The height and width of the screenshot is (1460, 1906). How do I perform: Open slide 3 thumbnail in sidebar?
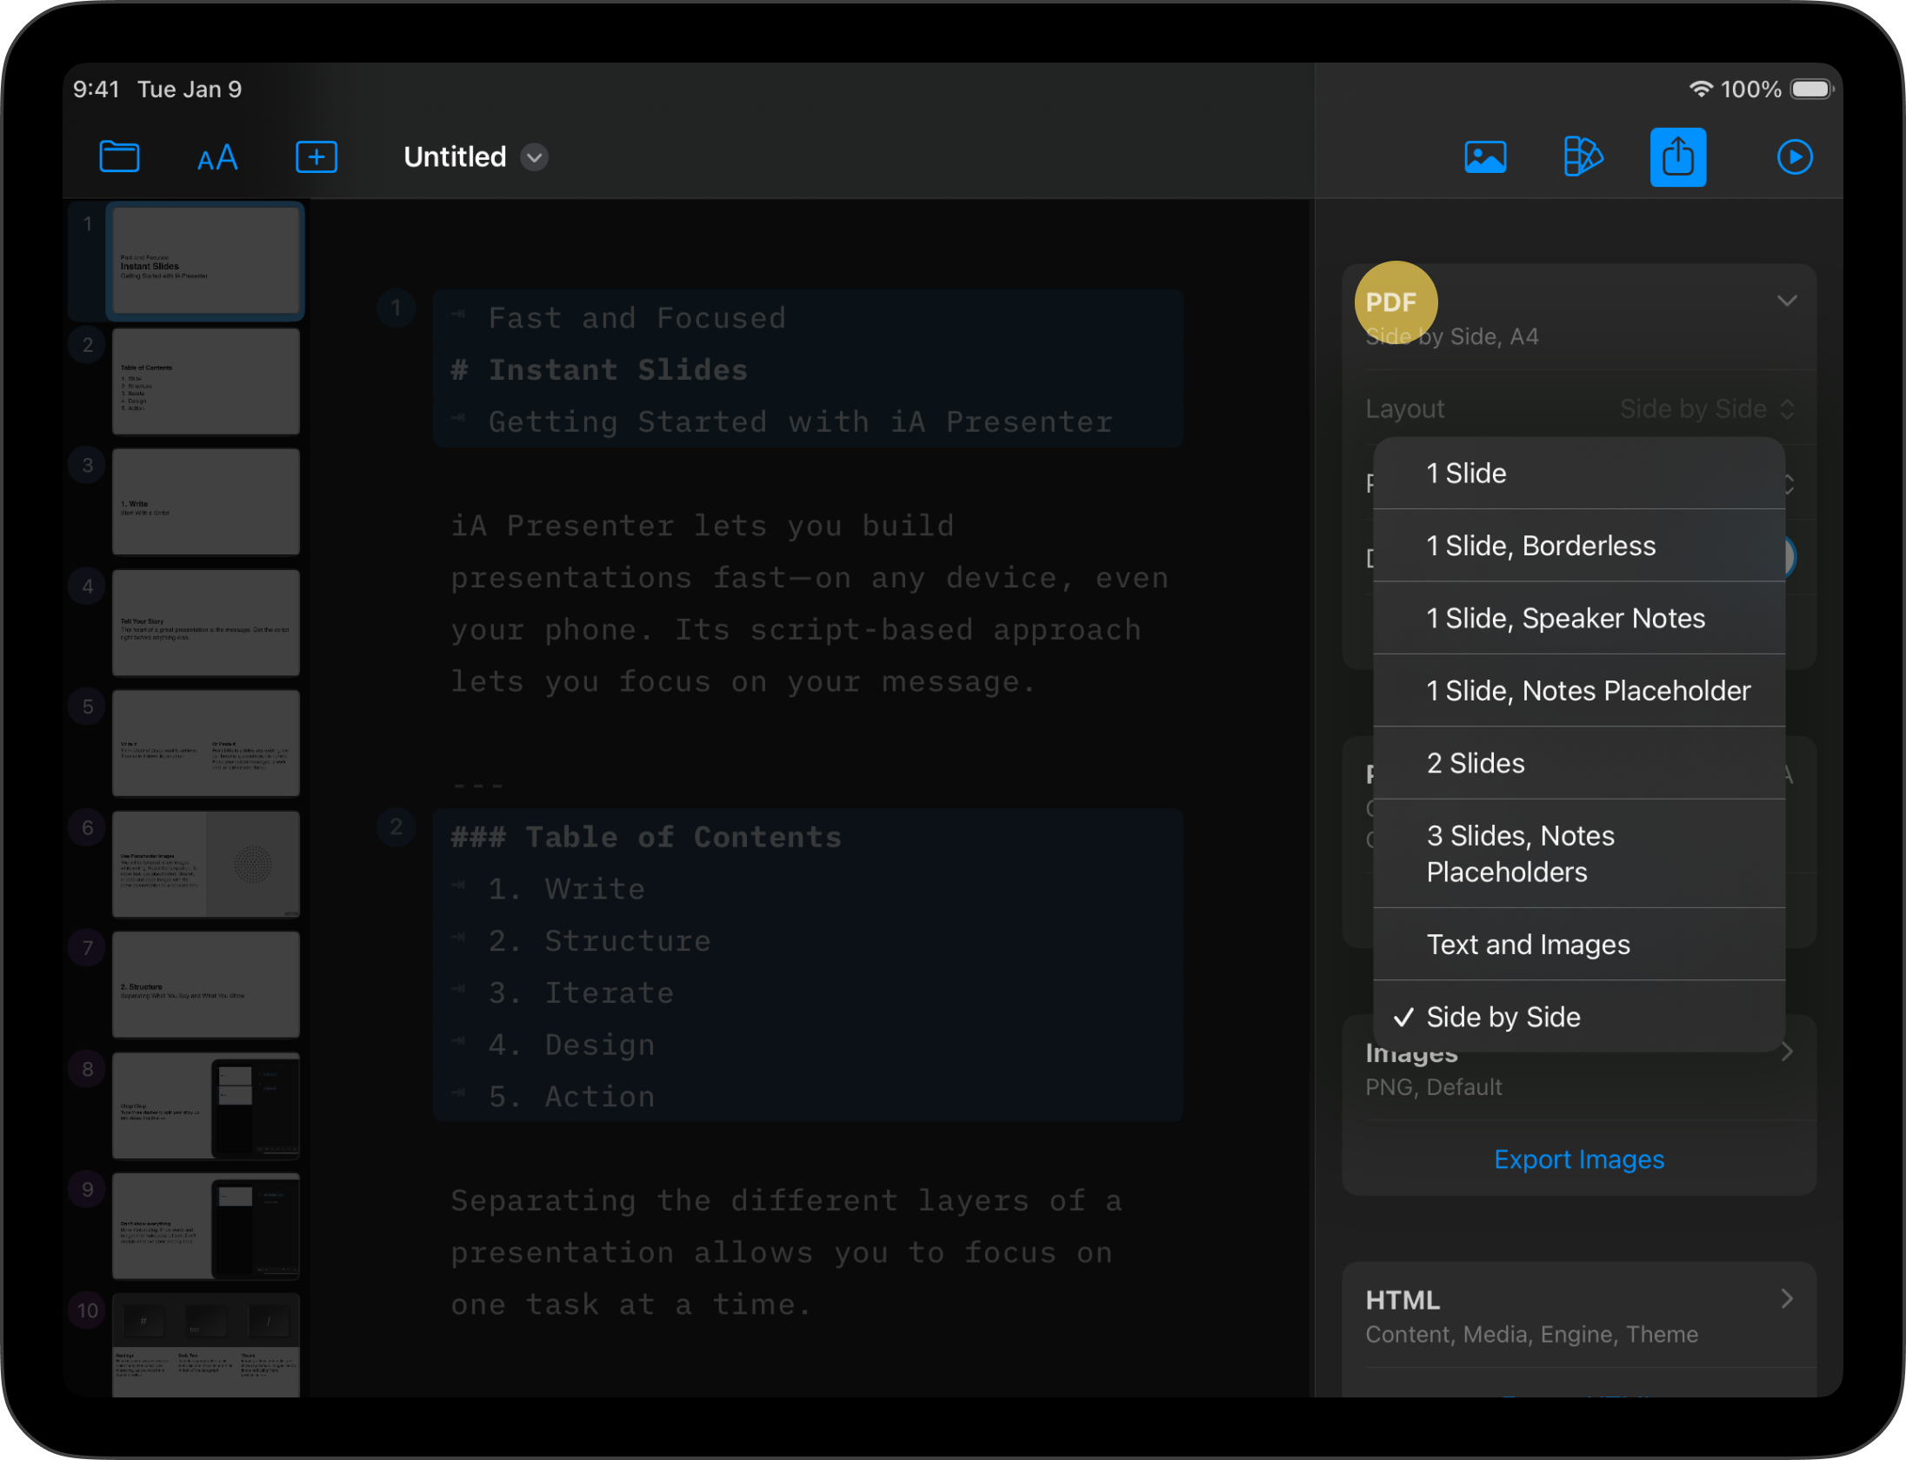tap(205, 502)
